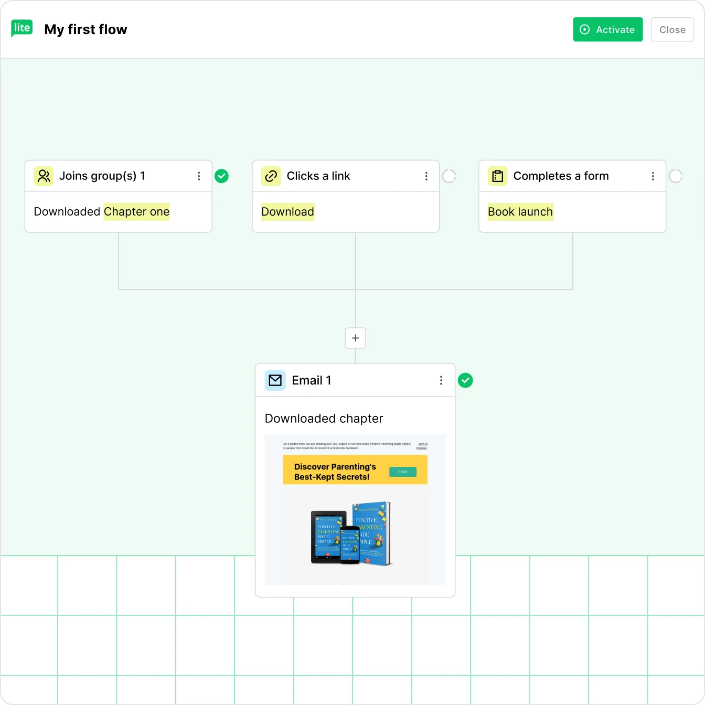Screen dimensions: 705x705
Task: Click green checkmark beside Joins group(s) 1
Action: tap(222, 176)
